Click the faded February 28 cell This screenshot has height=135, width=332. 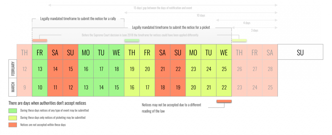click(270, 69)
